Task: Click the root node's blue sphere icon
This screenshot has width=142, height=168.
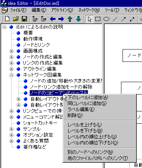Action: point(11,27)
